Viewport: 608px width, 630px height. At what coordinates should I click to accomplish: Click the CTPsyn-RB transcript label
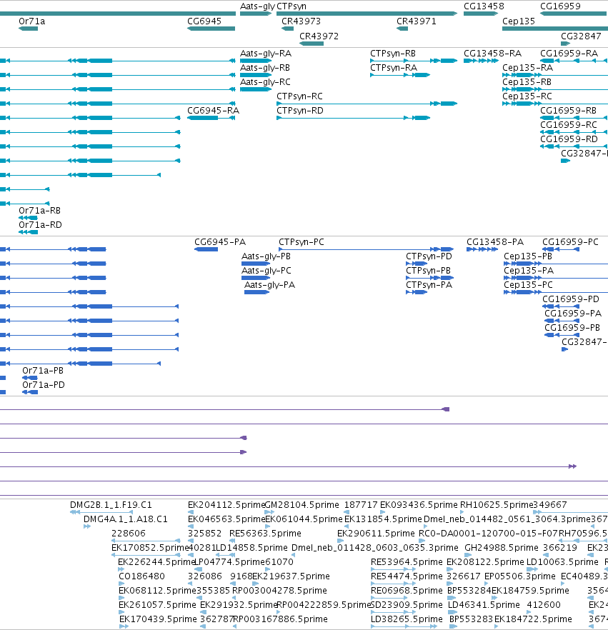tap(393, 54)
